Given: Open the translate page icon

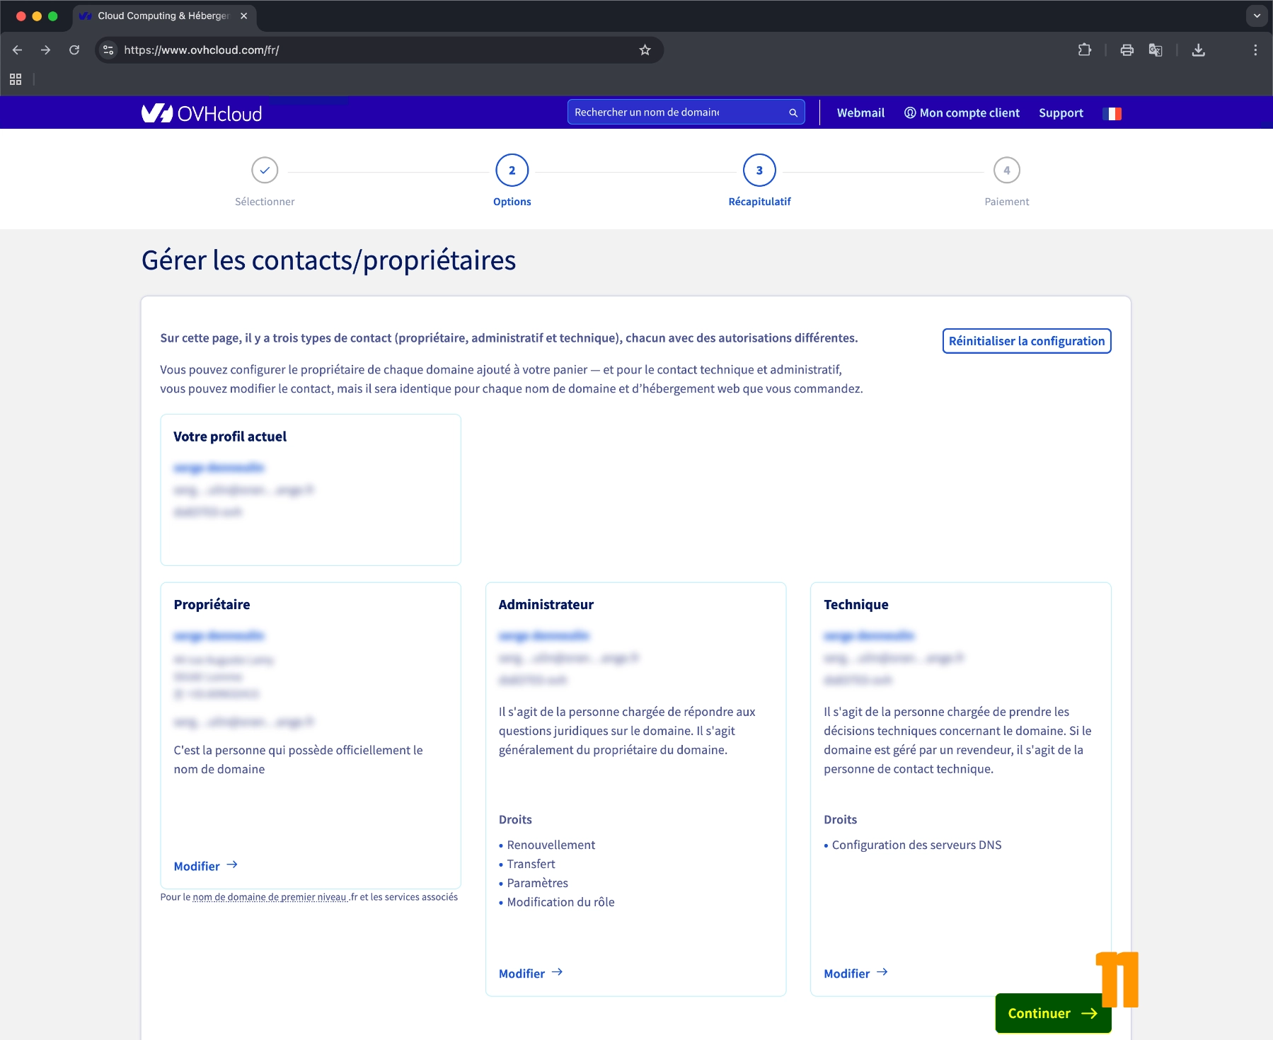Looking at the screenshot, I should (1156, 50).
